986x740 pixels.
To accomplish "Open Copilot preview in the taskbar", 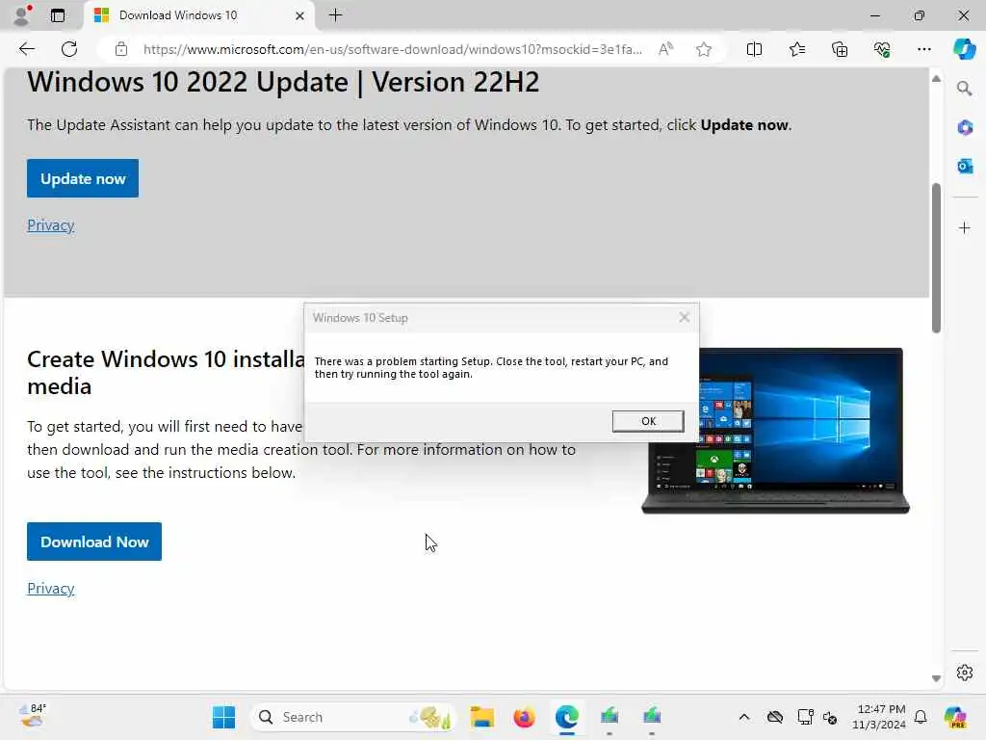I will [955, 717].
